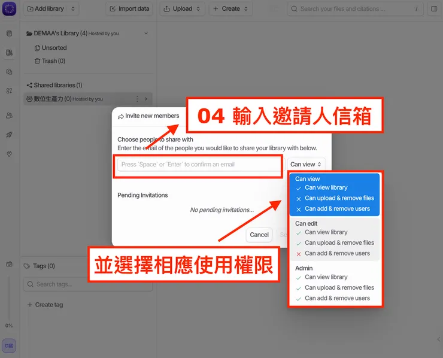
Task: Open the gem upgrade sidebar icon
Action: coord(9,154)
